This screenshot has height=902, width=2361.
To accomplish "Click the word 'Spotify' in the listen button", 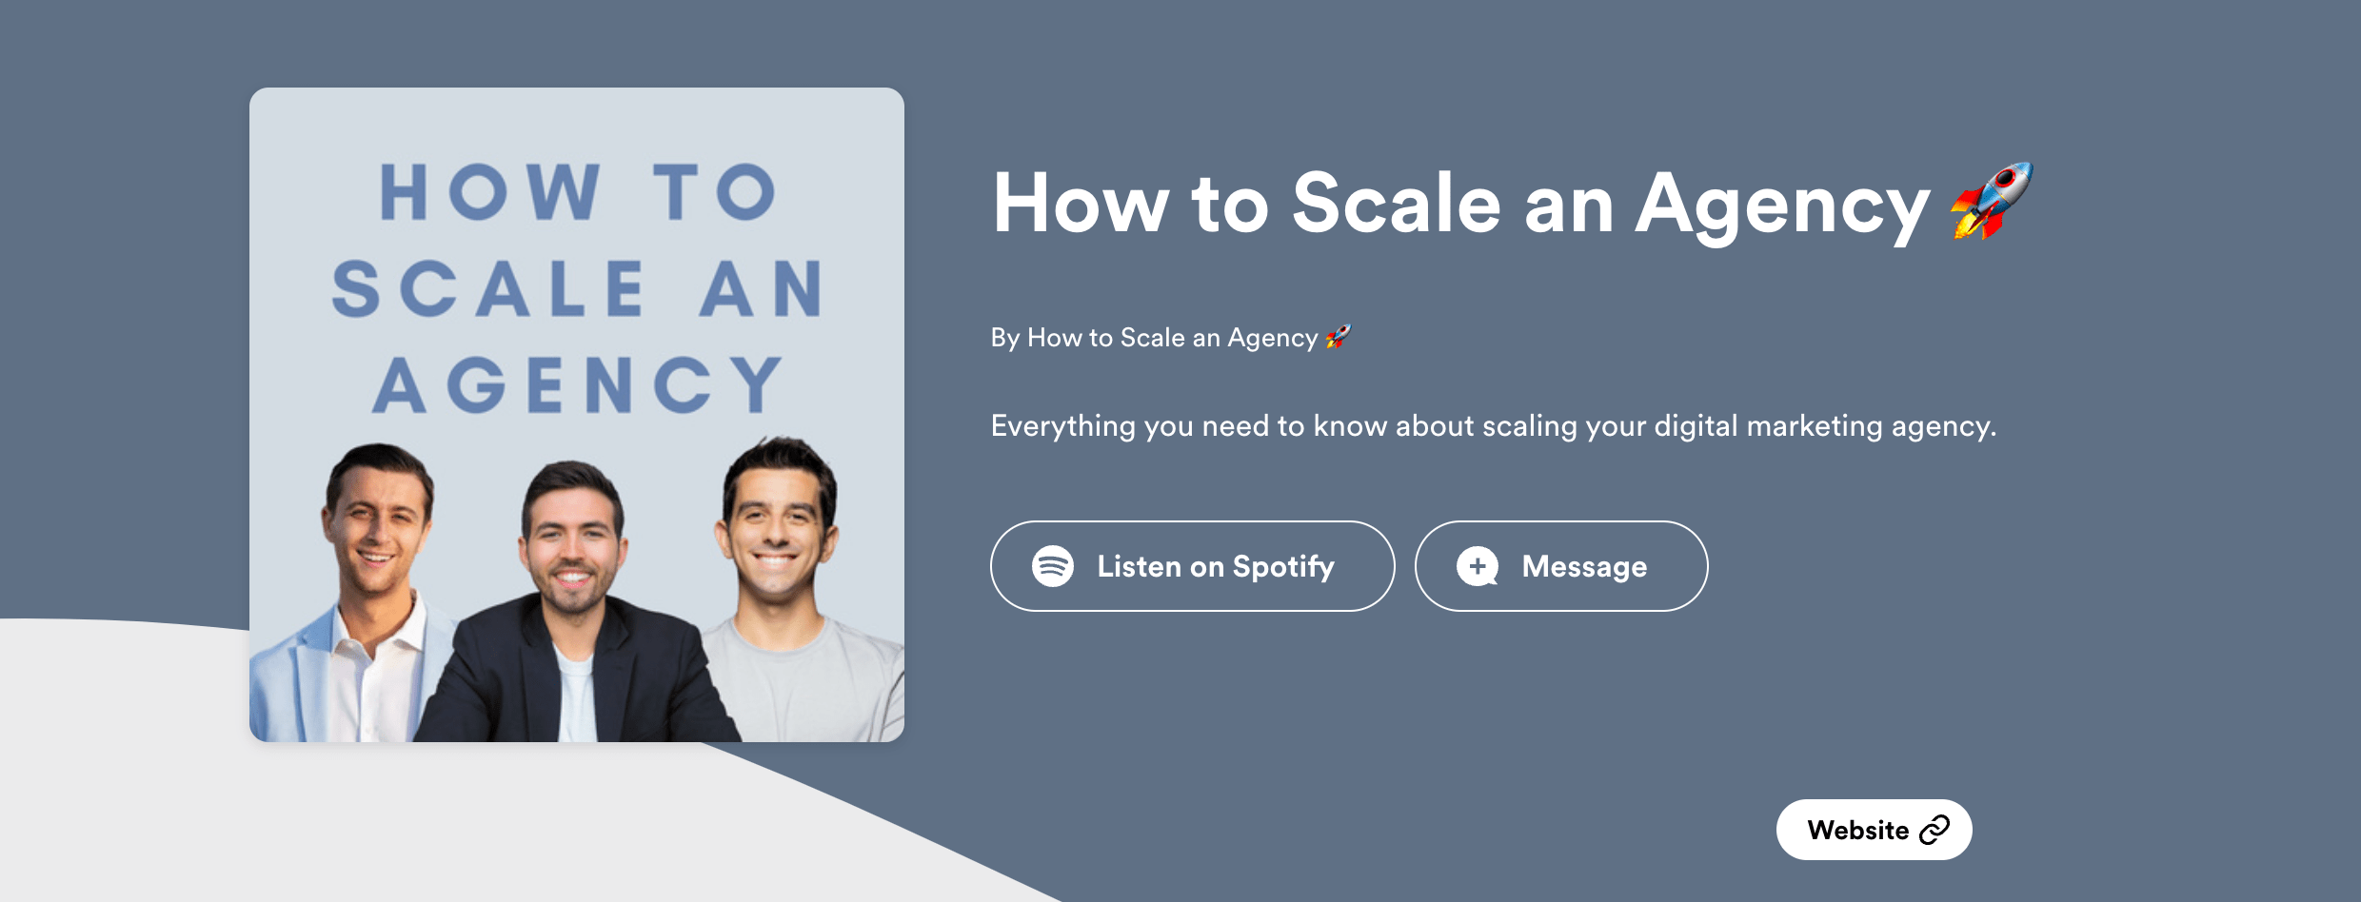I will pos(1283,567).
